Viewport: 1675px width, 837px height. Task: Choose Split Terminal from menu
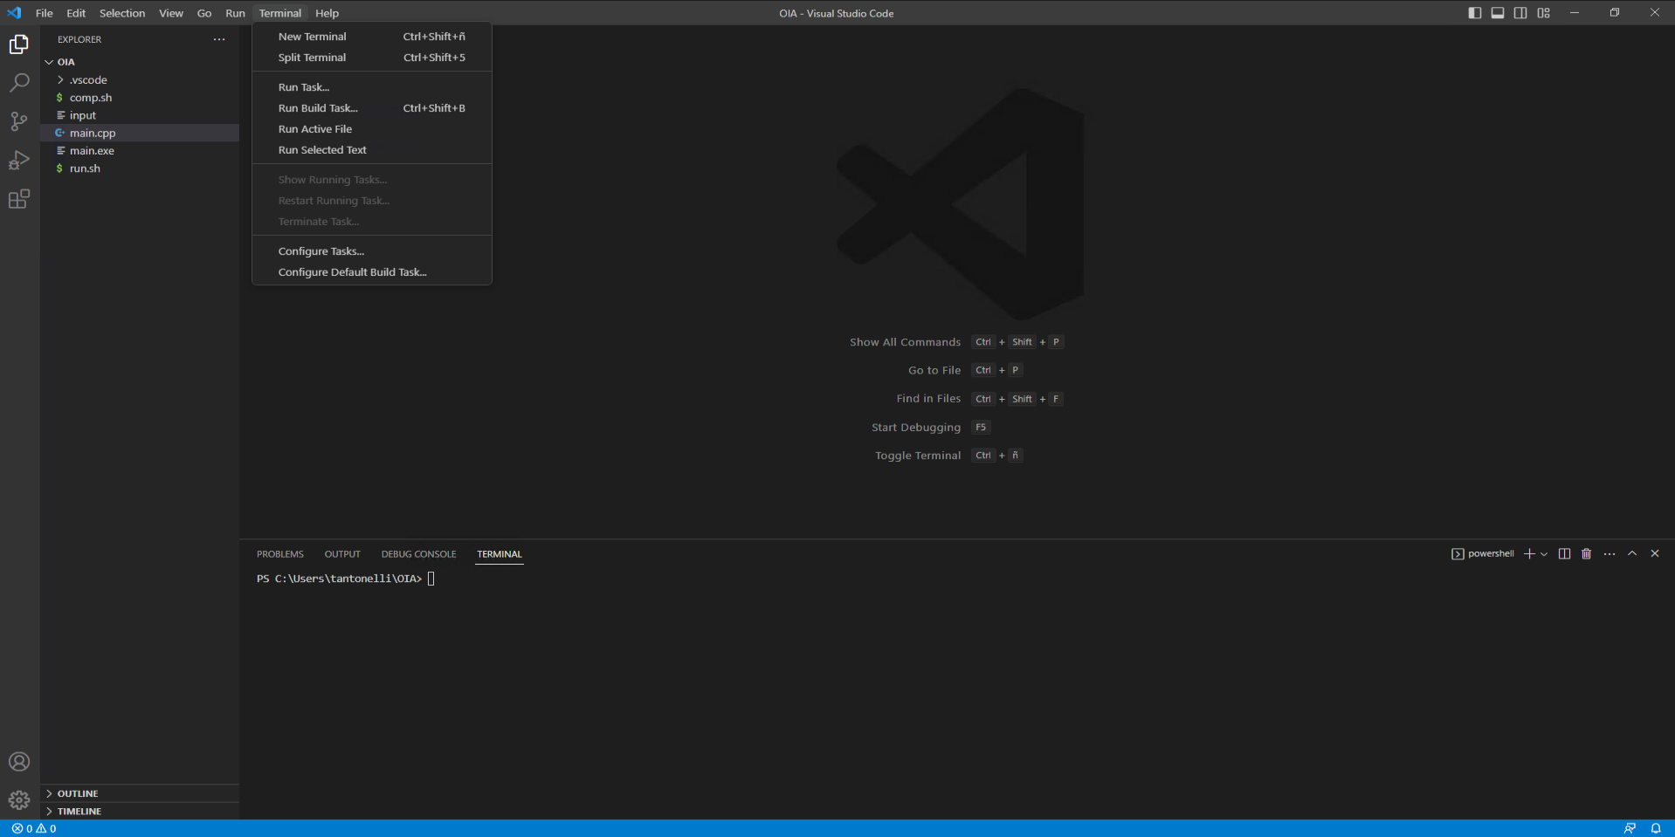coord(372,58)
